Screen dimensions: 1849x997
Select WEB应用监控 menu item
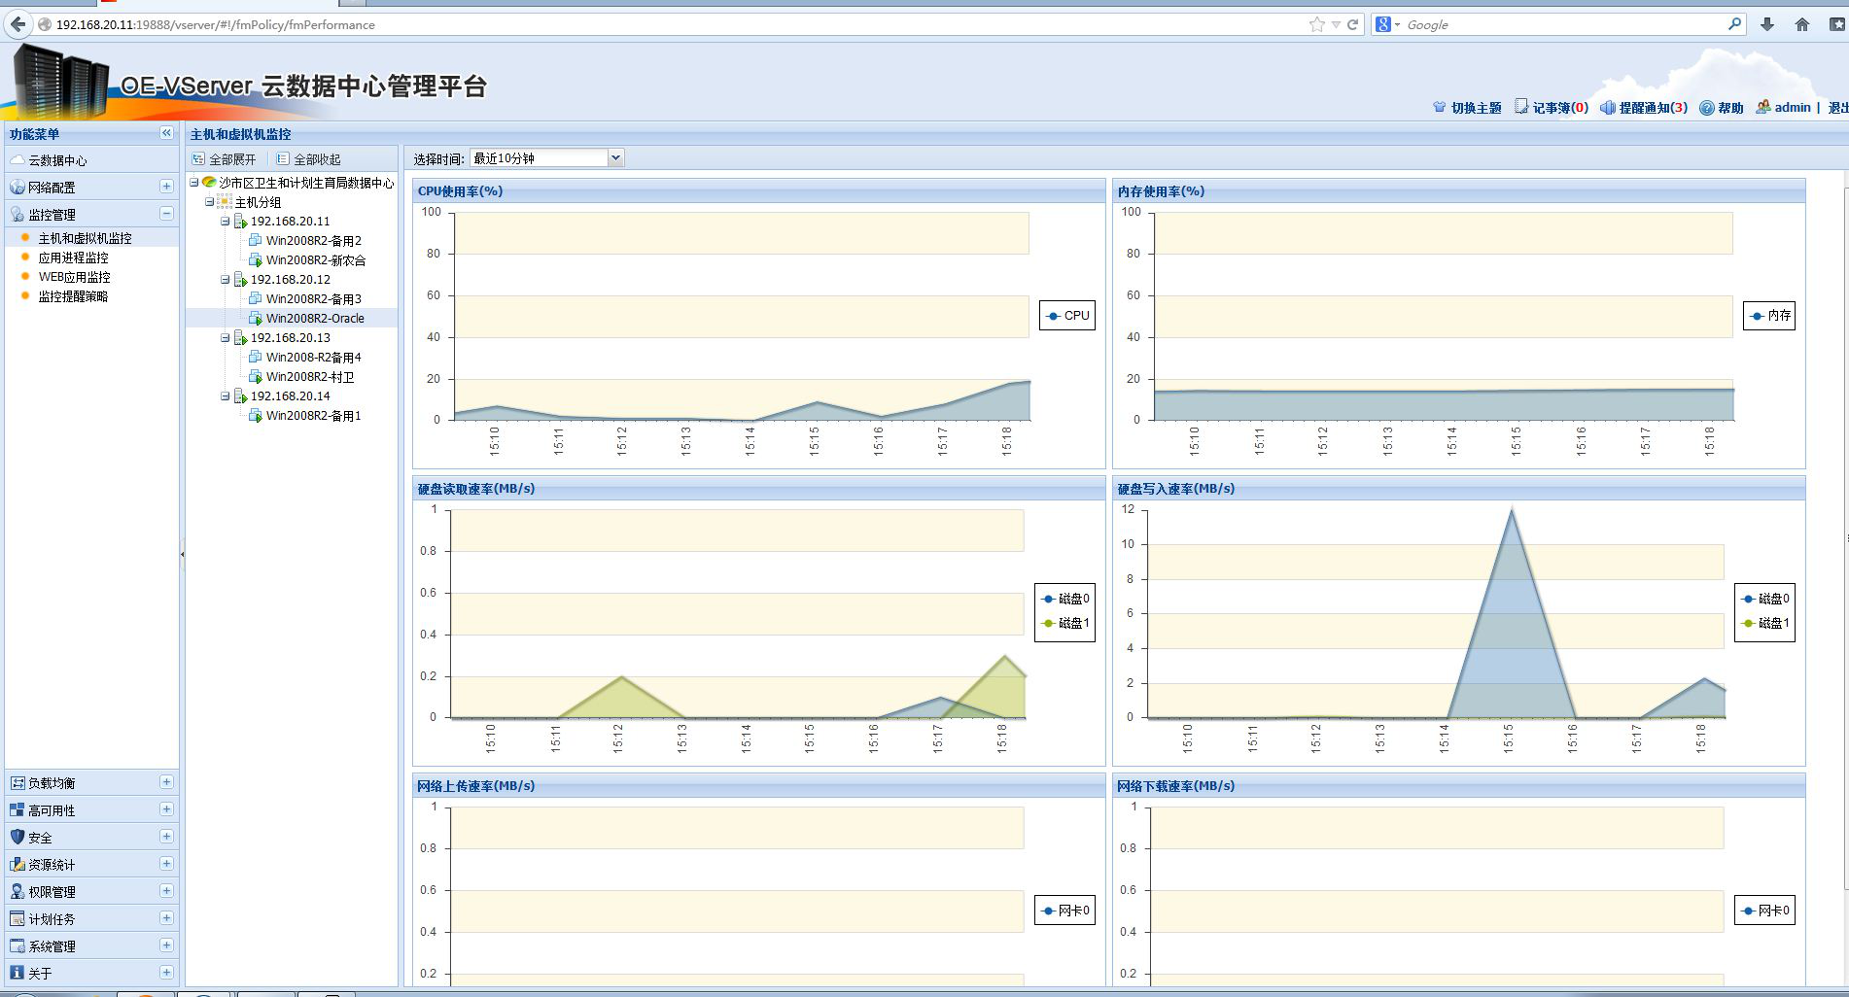[x=74, y=277]
